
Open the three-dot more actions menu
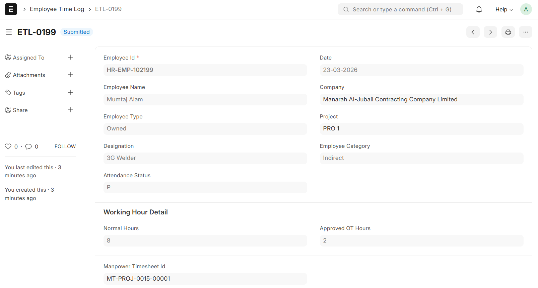coord(525,32)
